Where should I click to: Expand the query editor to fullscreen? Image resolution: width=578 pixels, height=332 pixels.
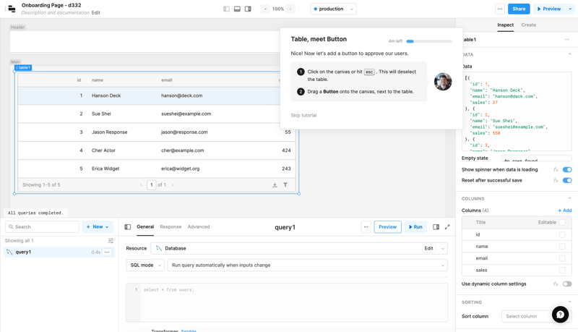pos(447,227)
